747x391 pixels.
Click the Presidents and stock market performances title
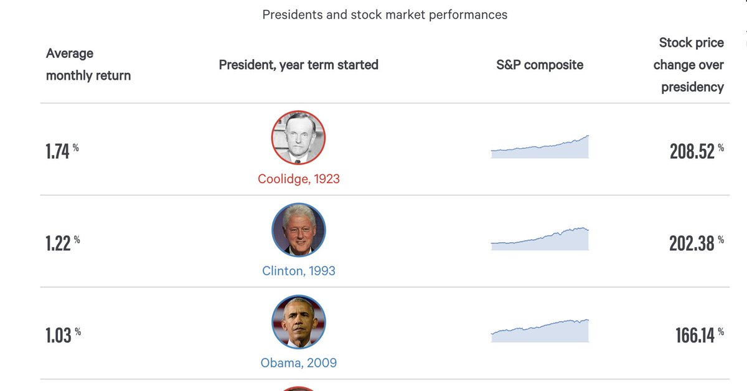click(x=385, y=14)
